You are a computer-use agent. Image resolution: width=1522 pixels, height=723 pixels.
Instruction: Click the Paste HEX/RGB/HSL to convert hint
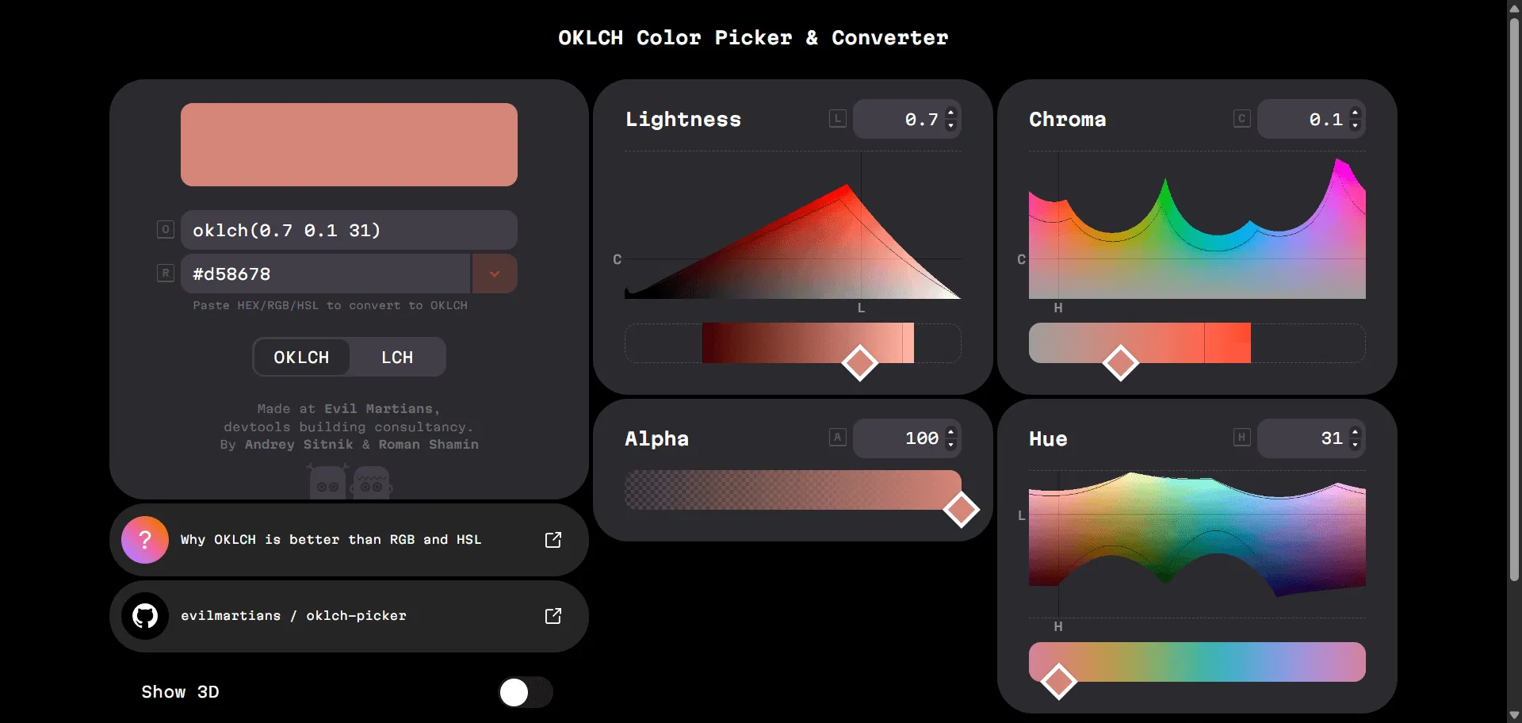pyautogui.click(x=330, y=305)
